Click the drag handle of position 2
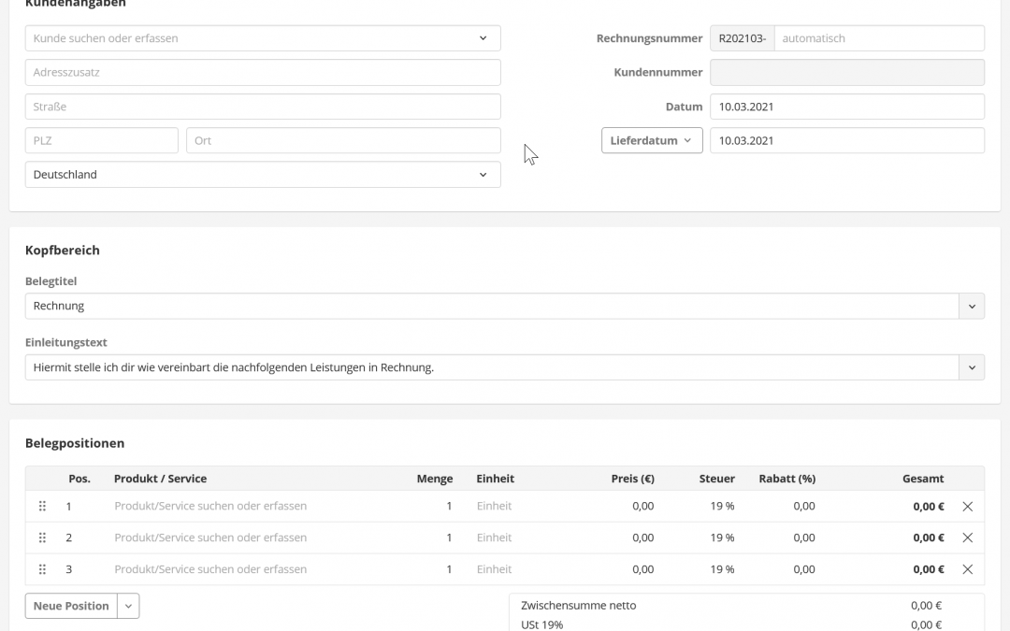The width and height of the screenshot is (1010, 631). click(42, 538)
